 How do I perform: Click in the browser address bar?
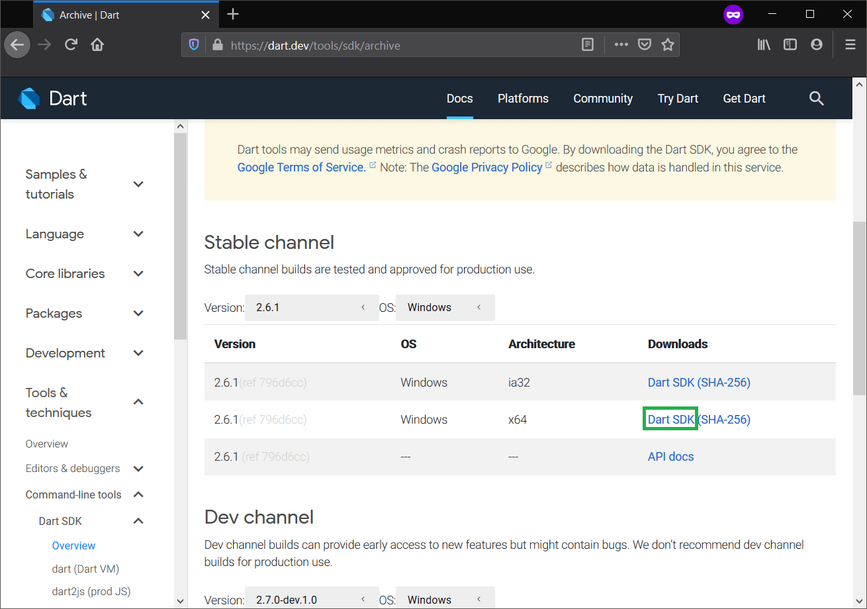click(x=397, y=45)
